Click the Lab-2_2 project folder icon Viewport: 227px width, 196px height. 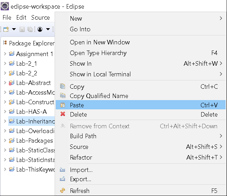pos(12,73)
